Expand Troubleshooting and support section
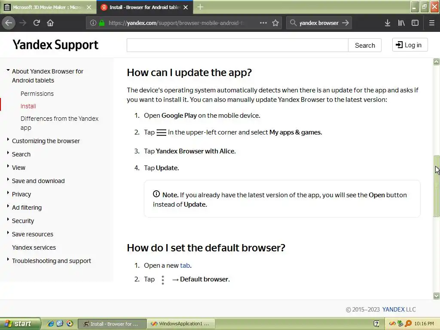 pyautogui.click(x=52, y=261)
